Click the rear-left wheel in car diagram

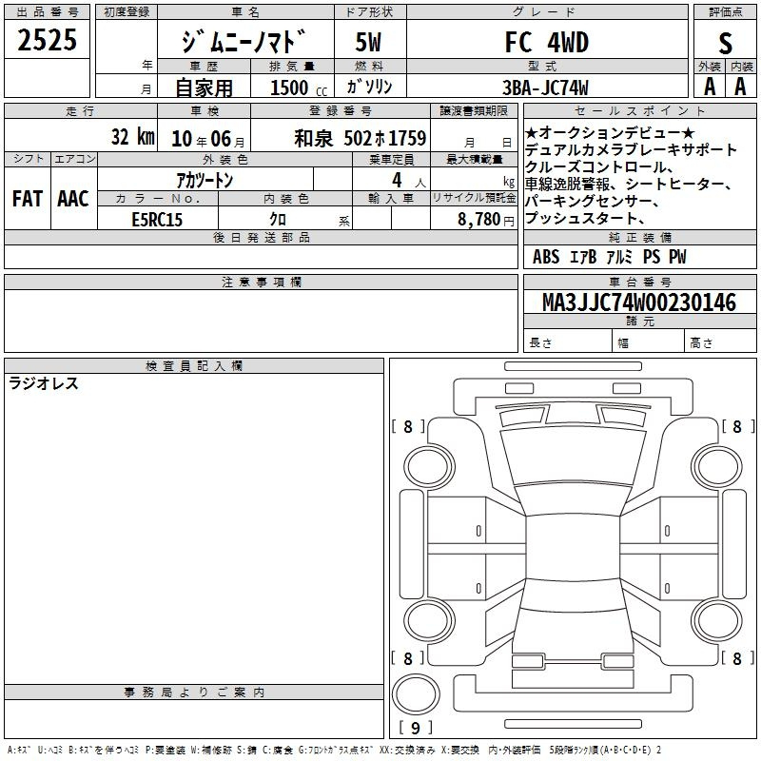[x=429, y=620]
